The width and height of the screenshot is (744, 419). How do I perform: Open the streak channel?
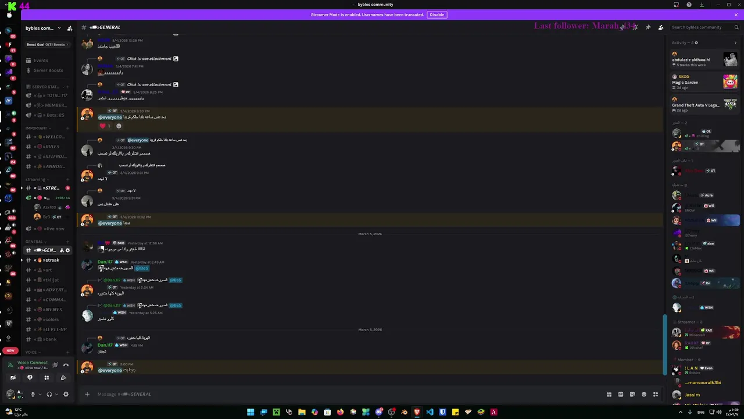48,260
